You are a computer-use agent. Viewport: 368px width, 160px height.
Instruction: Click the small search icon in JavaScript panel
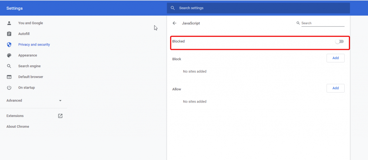[x=298, y=23]
